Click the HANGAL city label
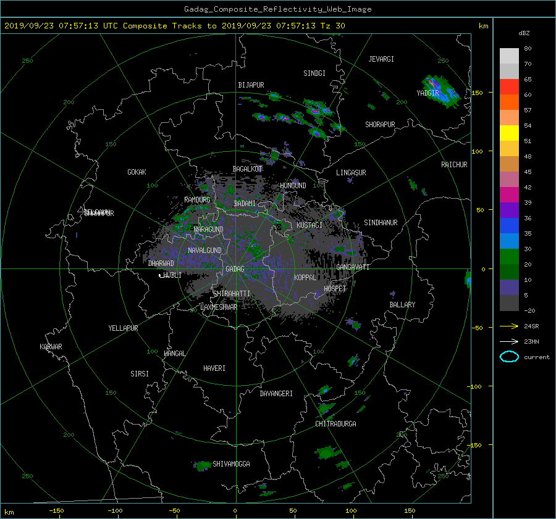The image size is (556, 519). tap(174, 354)
